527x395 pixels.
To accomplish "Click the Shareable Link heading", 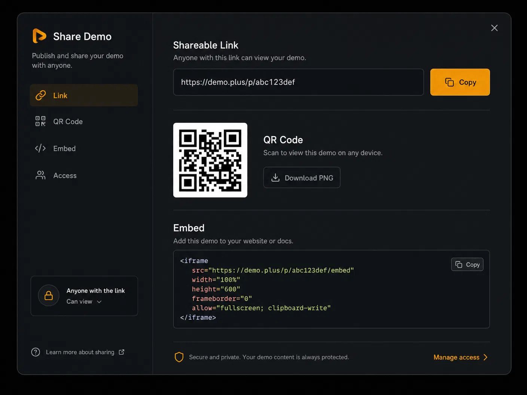I will click(x=205, y=45).
